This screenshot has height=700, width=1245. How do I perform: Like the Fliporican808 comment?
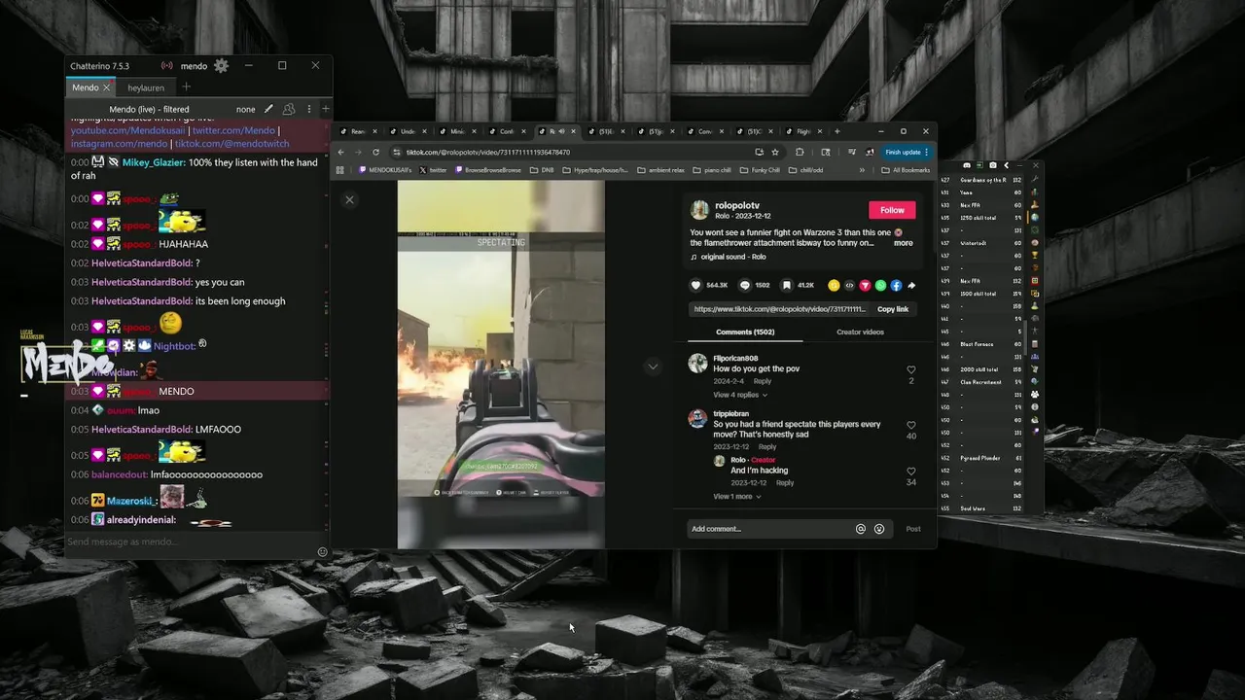[911, 369]
